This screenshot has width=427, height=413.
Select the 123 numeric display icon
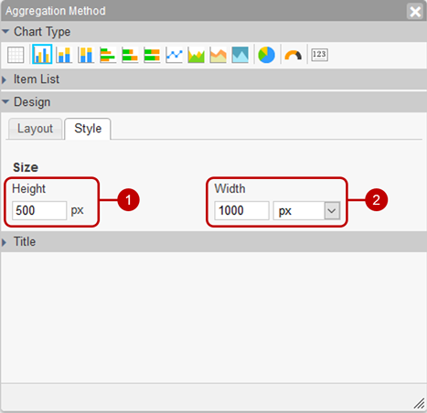coord(319,55)
